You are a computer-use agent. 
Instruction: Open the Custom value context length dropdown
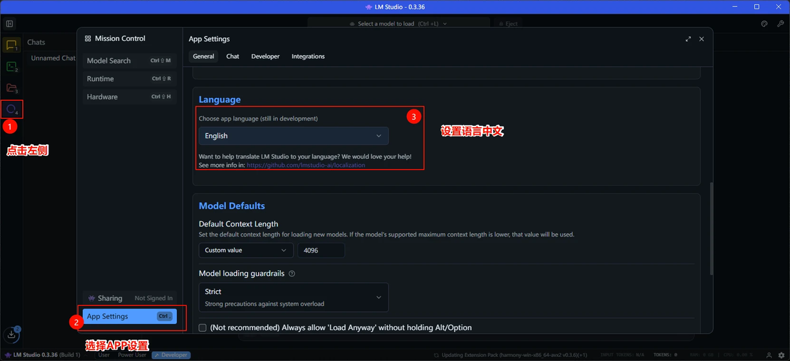246,250
